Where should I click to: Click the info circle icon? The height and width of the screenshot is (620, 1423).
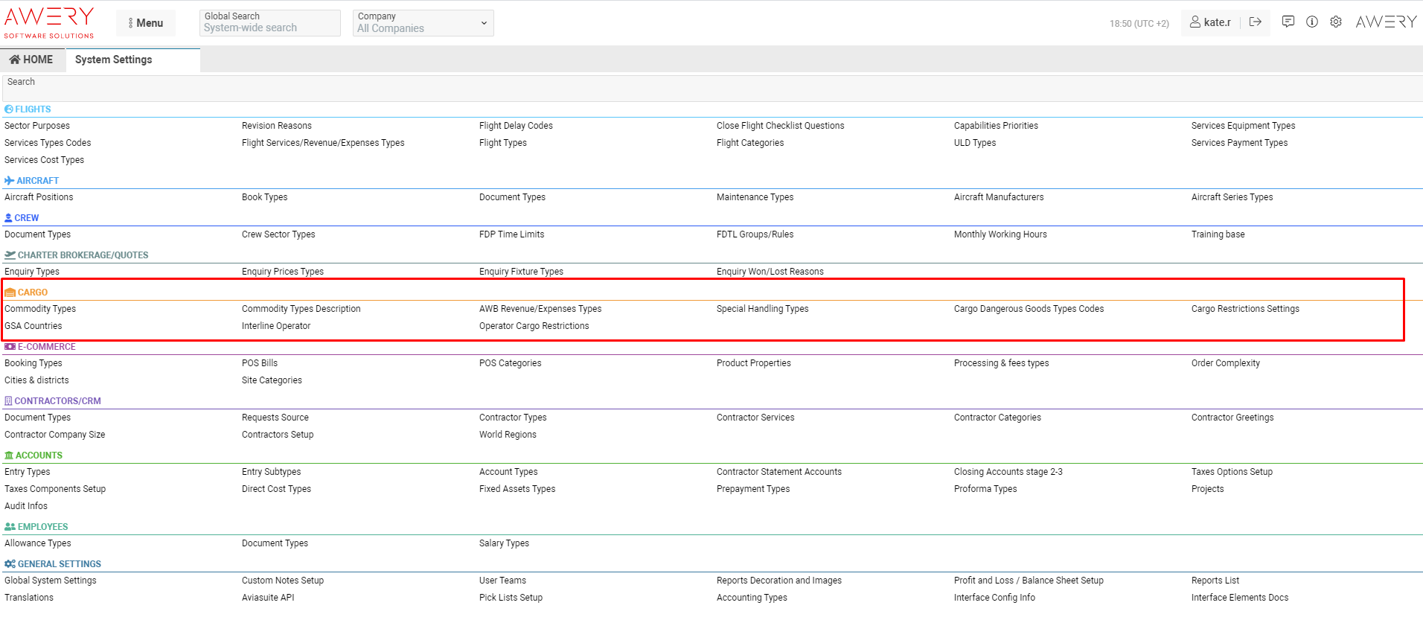[1312, 22]
